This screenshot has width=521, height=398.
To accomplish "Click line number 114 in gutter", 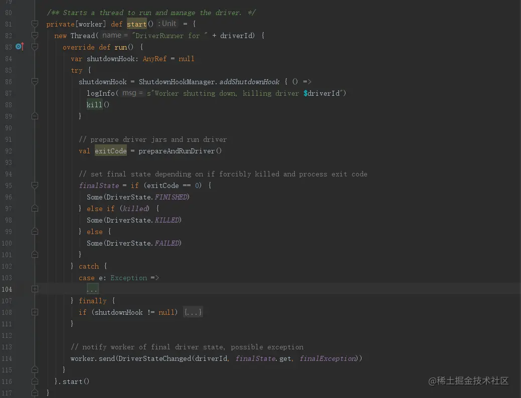I will [7, 358].
